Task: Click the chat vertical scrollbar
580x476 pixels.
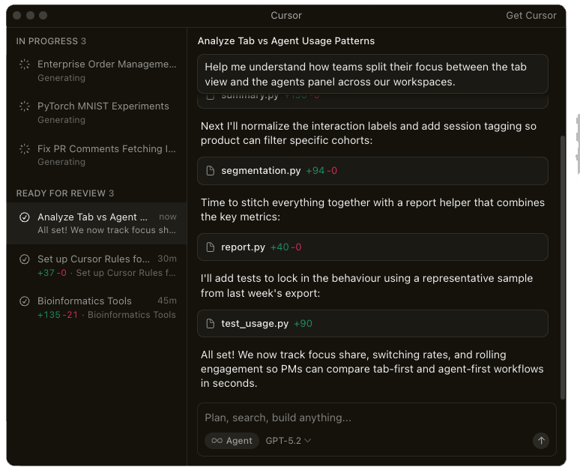Action: point(563,268)
